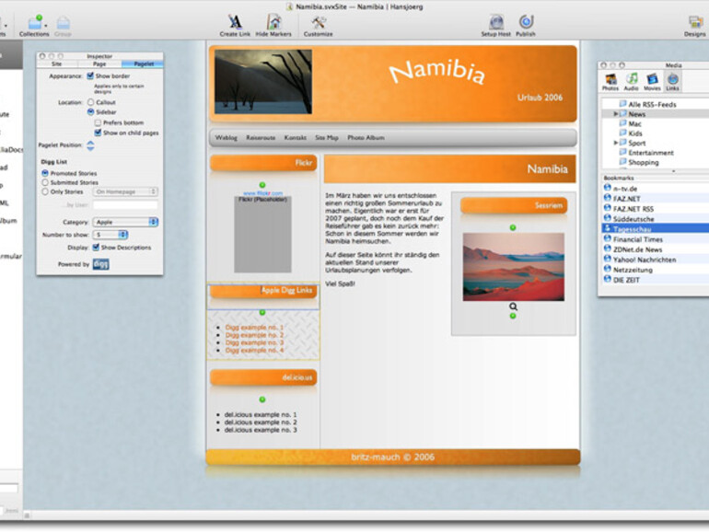Screen dimensions: 709x532
Task: Publish the site using the Publish icon
Action: 526,22
